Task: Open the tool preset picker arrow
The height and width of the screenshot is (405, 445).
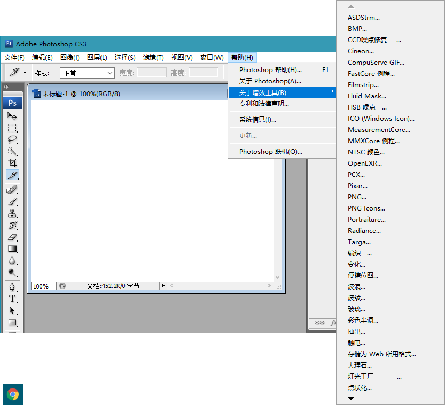Action: click(25, 73)
